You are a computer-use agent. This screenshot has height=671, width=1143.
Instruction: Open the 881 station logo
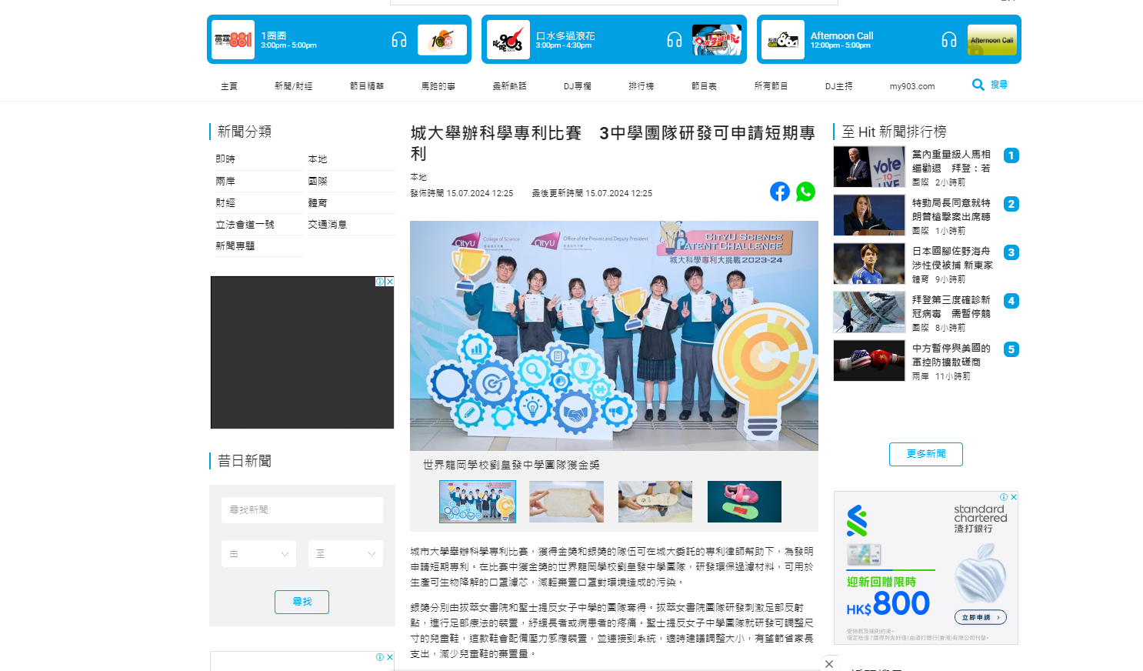click(233, 40)
